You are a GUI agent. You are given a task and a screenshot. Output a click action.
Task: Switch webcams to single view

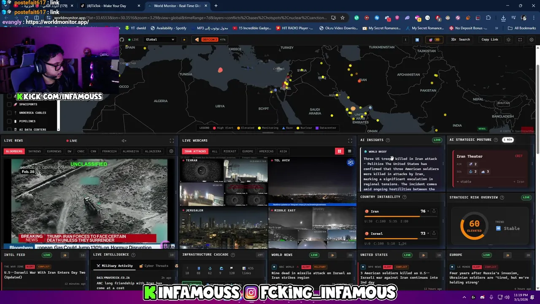[x=349, y=151]
